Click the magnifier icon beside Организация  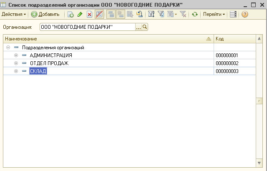point(145,27)
